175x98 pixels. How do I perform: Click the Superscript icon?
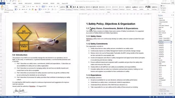click(x=27, y=10)
